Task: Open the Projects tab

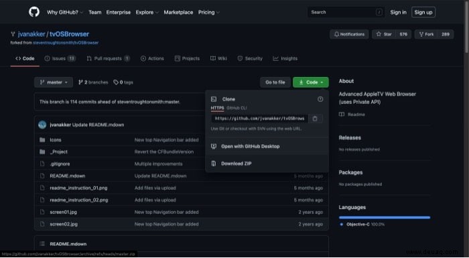Action: [x=187, y=58]
